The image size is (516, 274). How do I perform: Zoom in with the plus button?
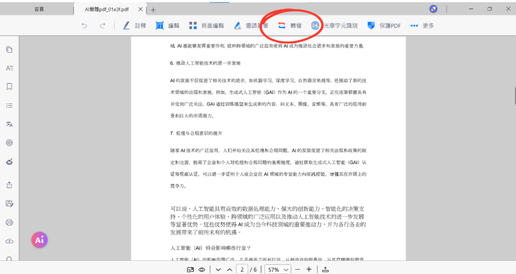(x=308, y=269)
